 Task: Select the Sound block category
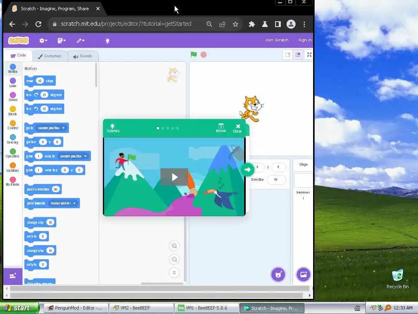(x=13, y=96)
